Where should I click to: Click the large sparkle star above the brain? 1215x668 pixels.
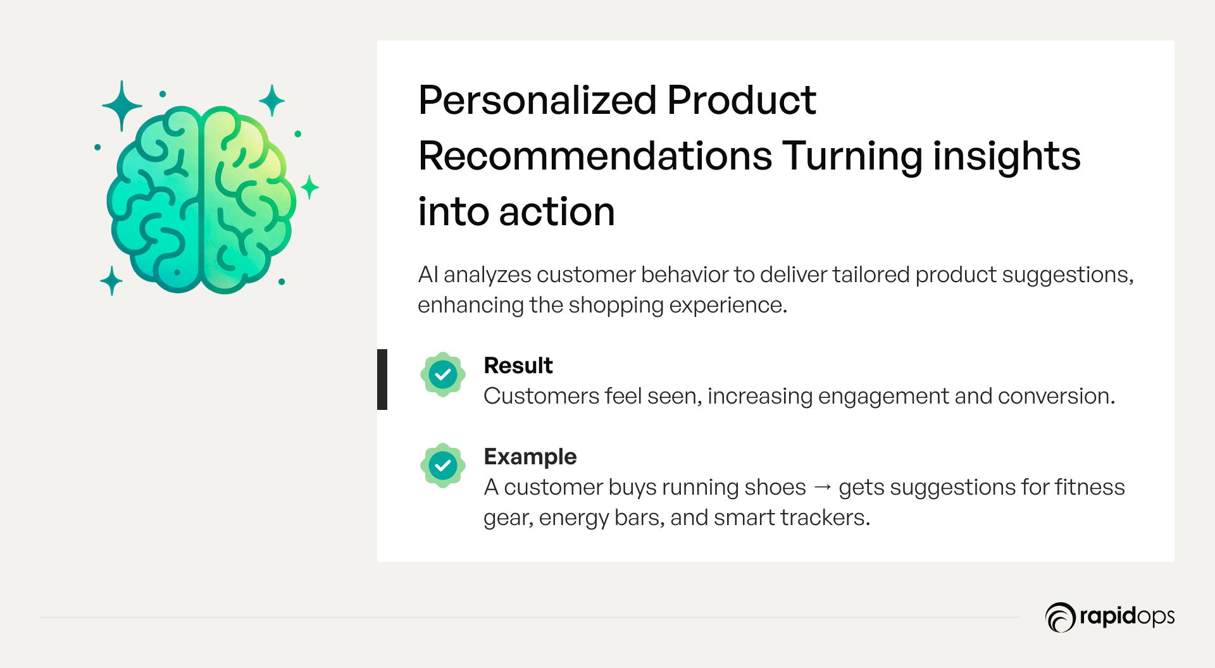pos(121,106)
